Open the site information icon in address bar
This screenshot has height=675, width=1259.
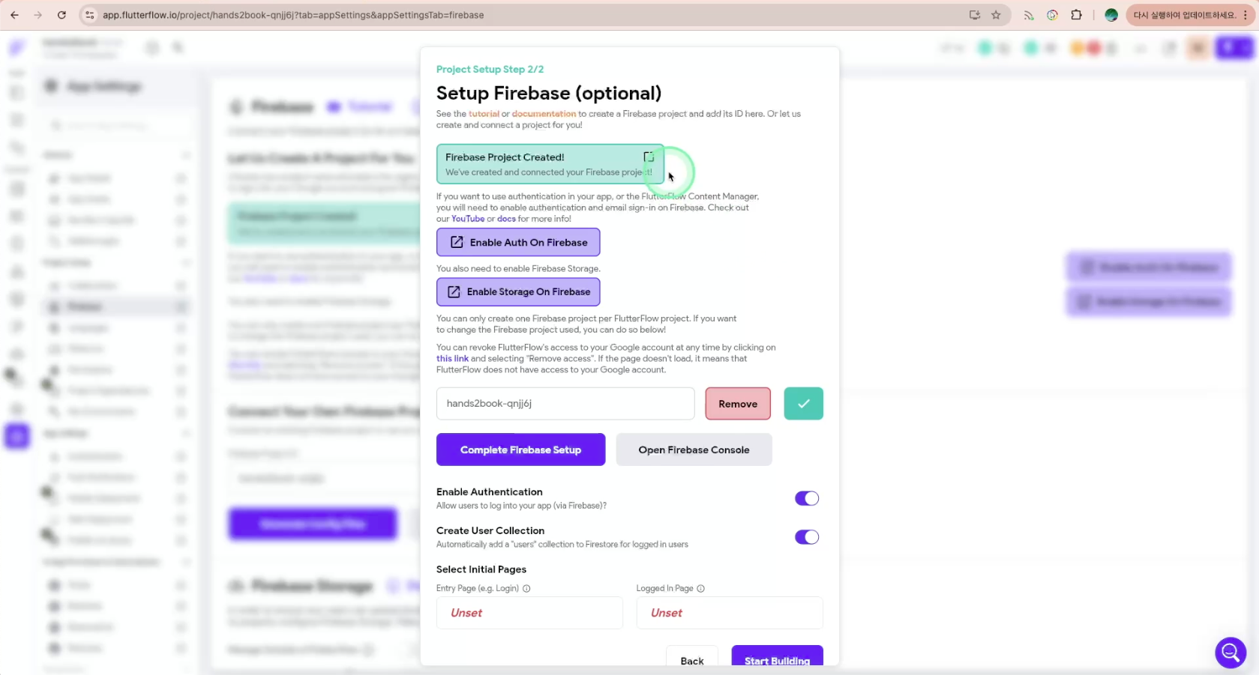tap(89, 15)
